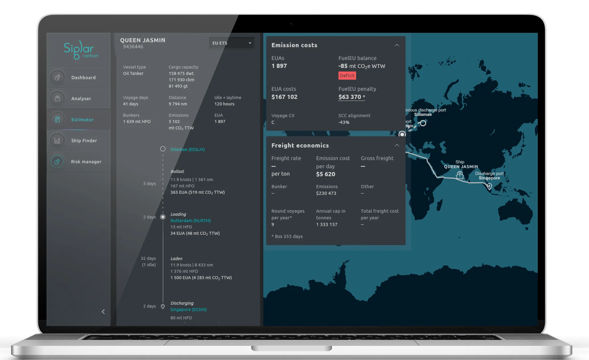
Task: Open the EU ETS dropdown
Action: point(231,43)
